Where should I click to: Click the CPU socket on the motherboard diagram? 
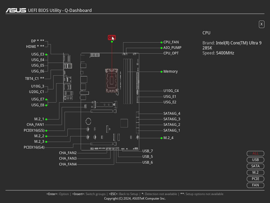tap(112, 81)
